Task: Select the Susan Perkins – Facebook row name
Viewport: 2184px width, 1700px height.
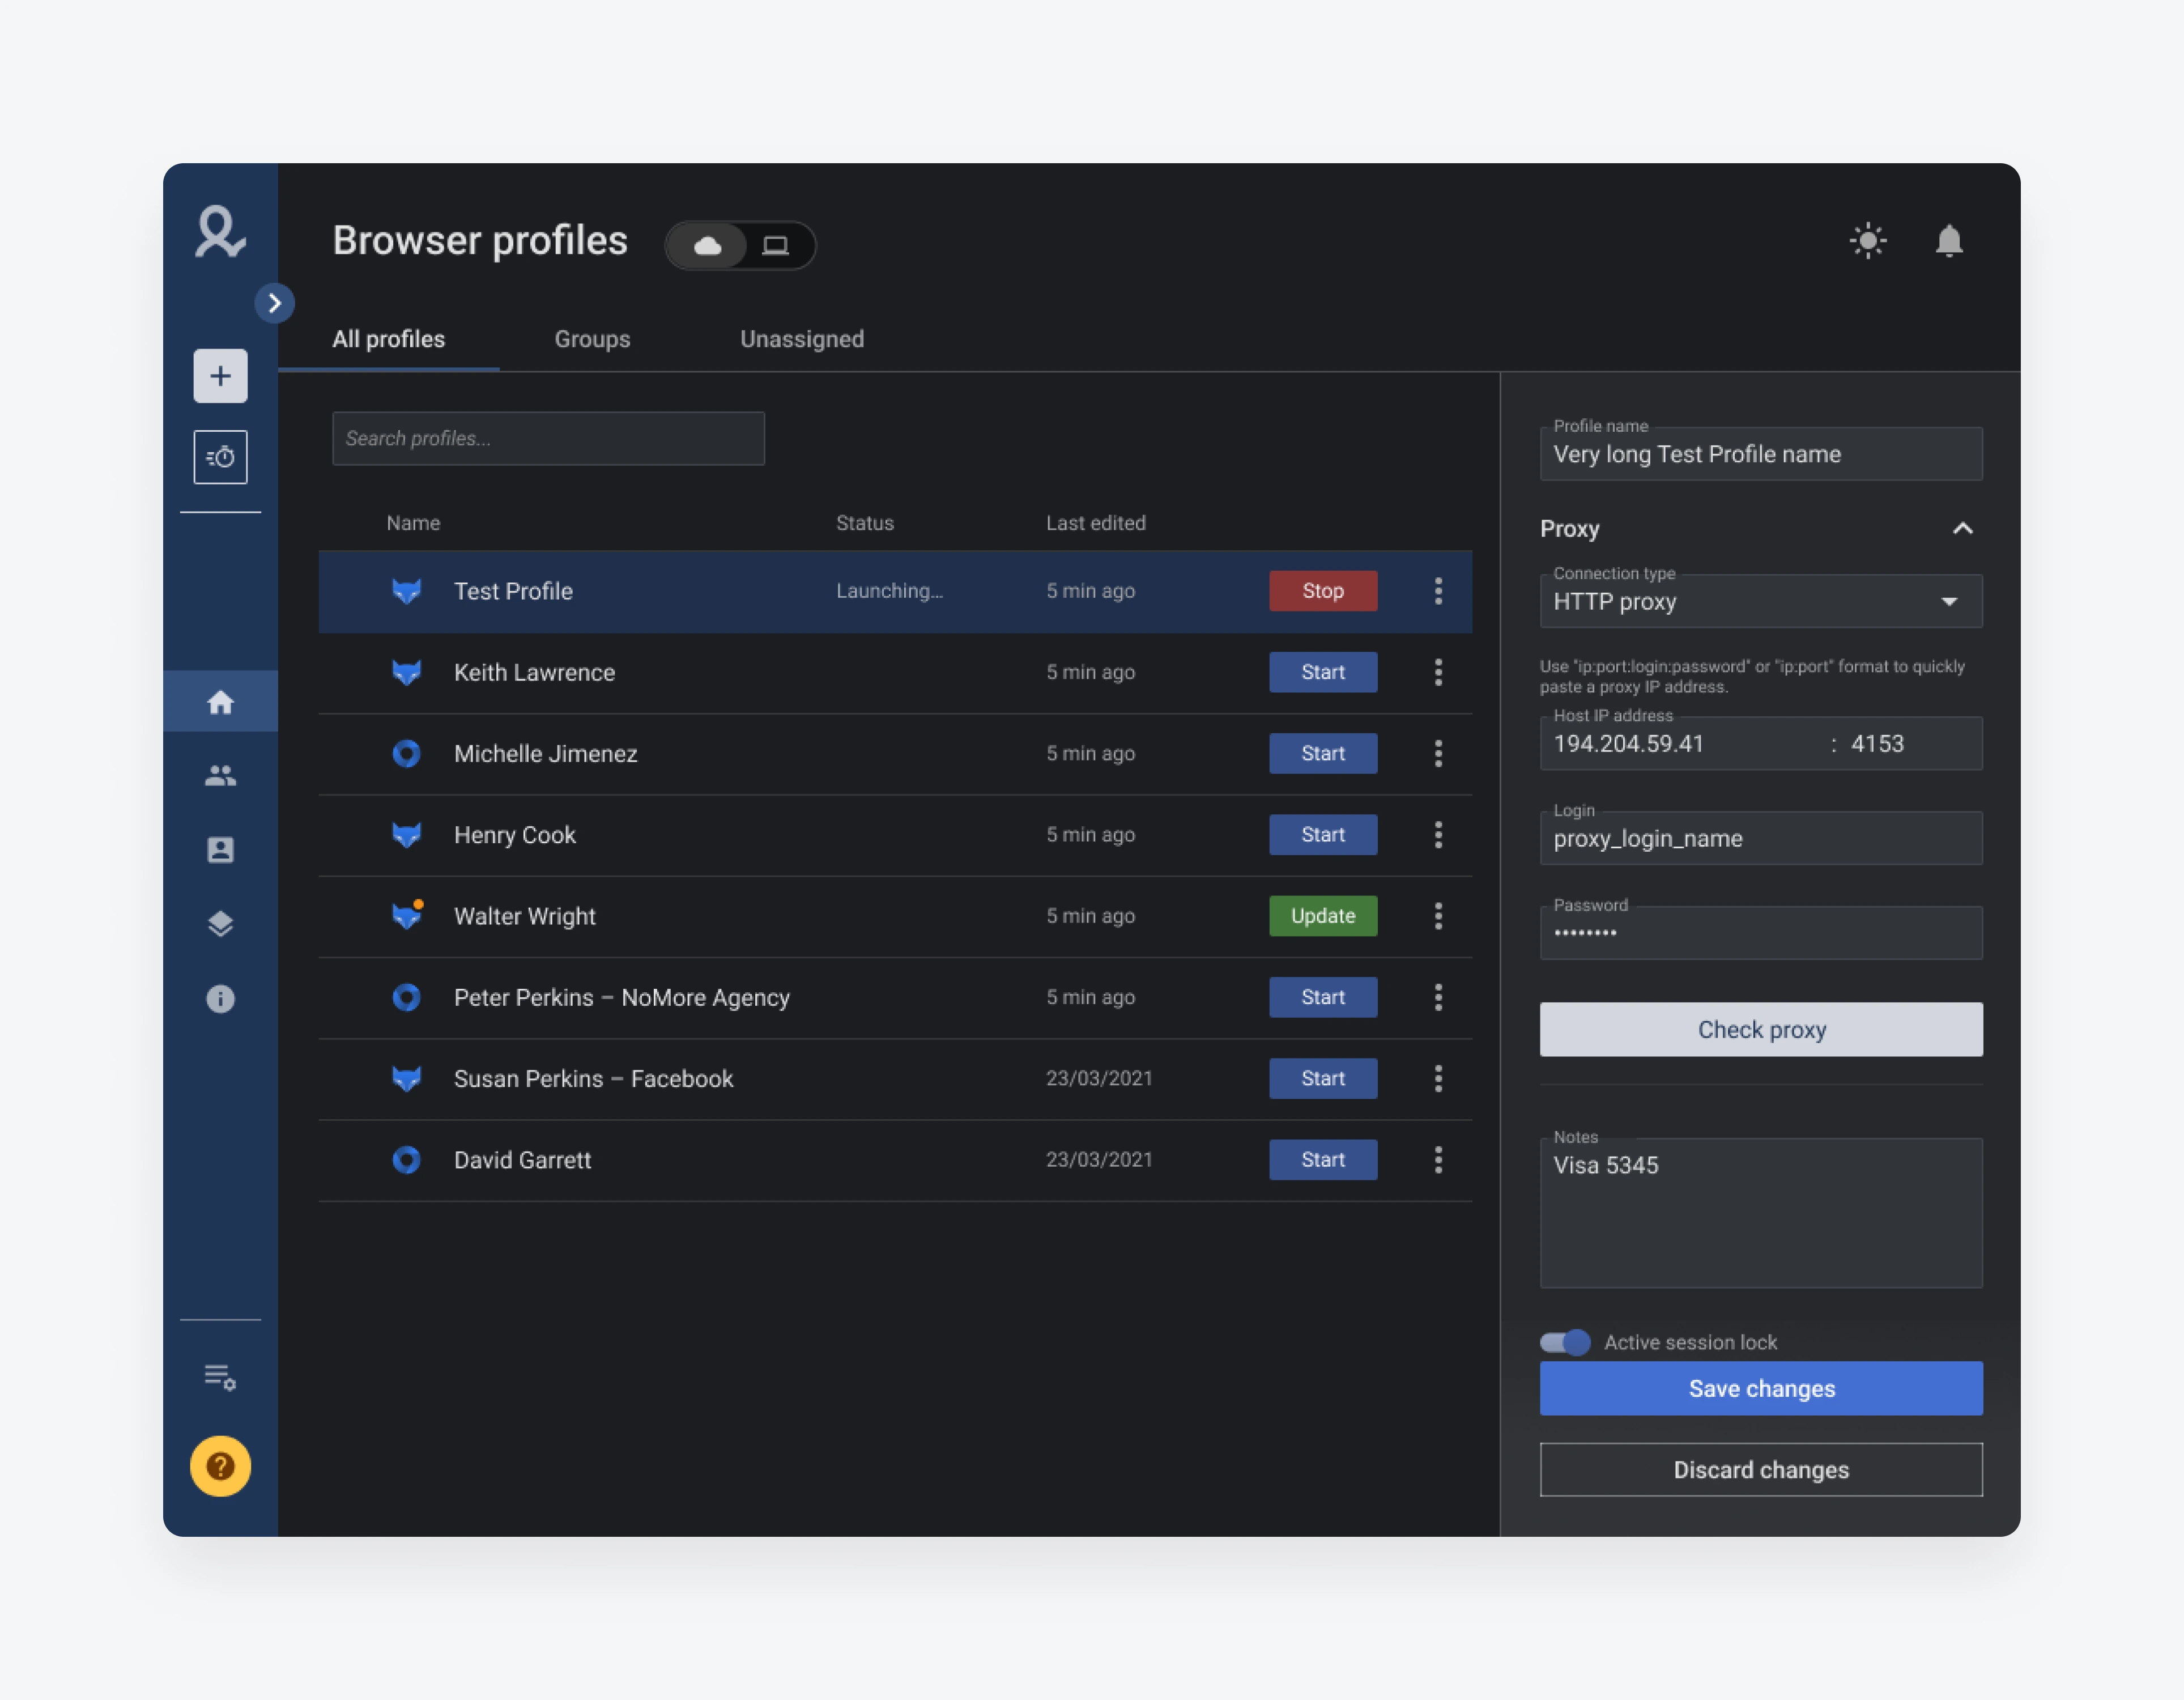Action: 593,1079
